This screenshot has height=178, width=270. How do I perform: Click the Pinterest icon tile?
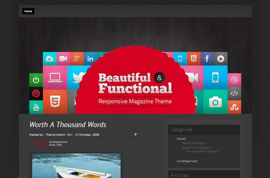click(36, 94)
